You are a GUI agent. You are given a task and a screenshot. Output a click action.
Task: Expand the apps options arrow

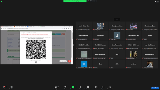tap(105, 87)
